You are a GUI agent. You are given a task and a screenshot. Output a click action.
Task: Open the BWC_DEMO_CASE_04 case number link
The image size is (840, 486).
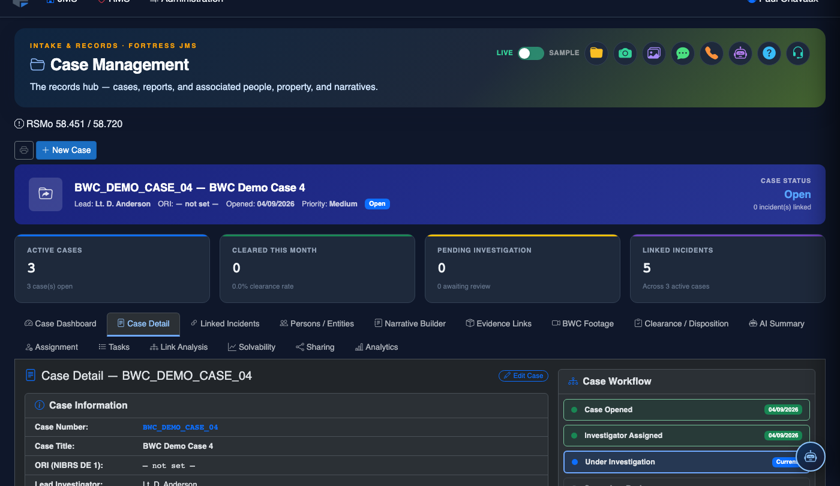(x=180, y=427)
